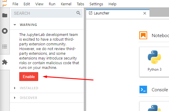169x111 pixels.
Task: Launch Python 3 notebook card
Action: coord(154,62)
